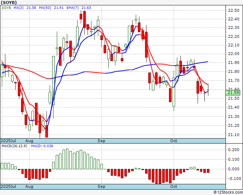Click the 22.40 price axis label
The height and width of the screenshot is (195, 243).
coord(234,19)
